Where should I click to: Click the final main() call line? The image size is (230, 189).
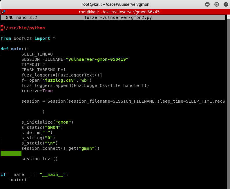[x=19, y=180]
